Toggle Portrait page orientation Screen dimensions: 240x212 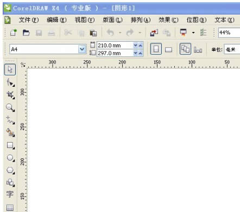[x=156, y=49]
